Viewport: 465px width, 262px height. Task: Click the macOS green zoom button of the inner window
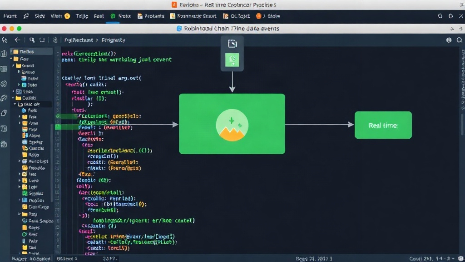19,29
